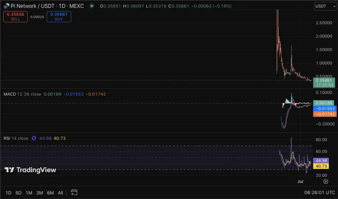The height and width of the screenshot is (199, 338).
Task: Select the RSI 14 close legend
Action: (x=16, y=138)
